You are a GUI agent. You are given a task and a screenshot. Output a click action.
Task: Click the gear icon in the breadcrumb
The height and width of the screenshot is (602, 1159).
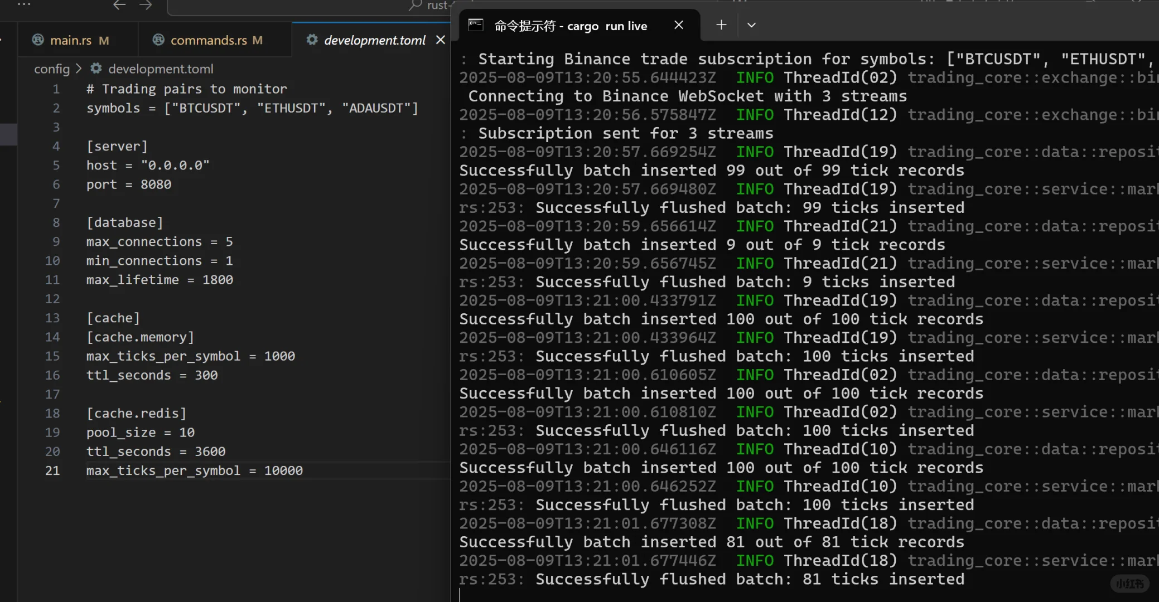pos(96,68)
